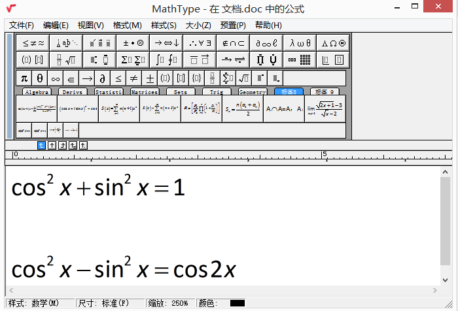Select the center tab stop type

[x=52, y=145]
